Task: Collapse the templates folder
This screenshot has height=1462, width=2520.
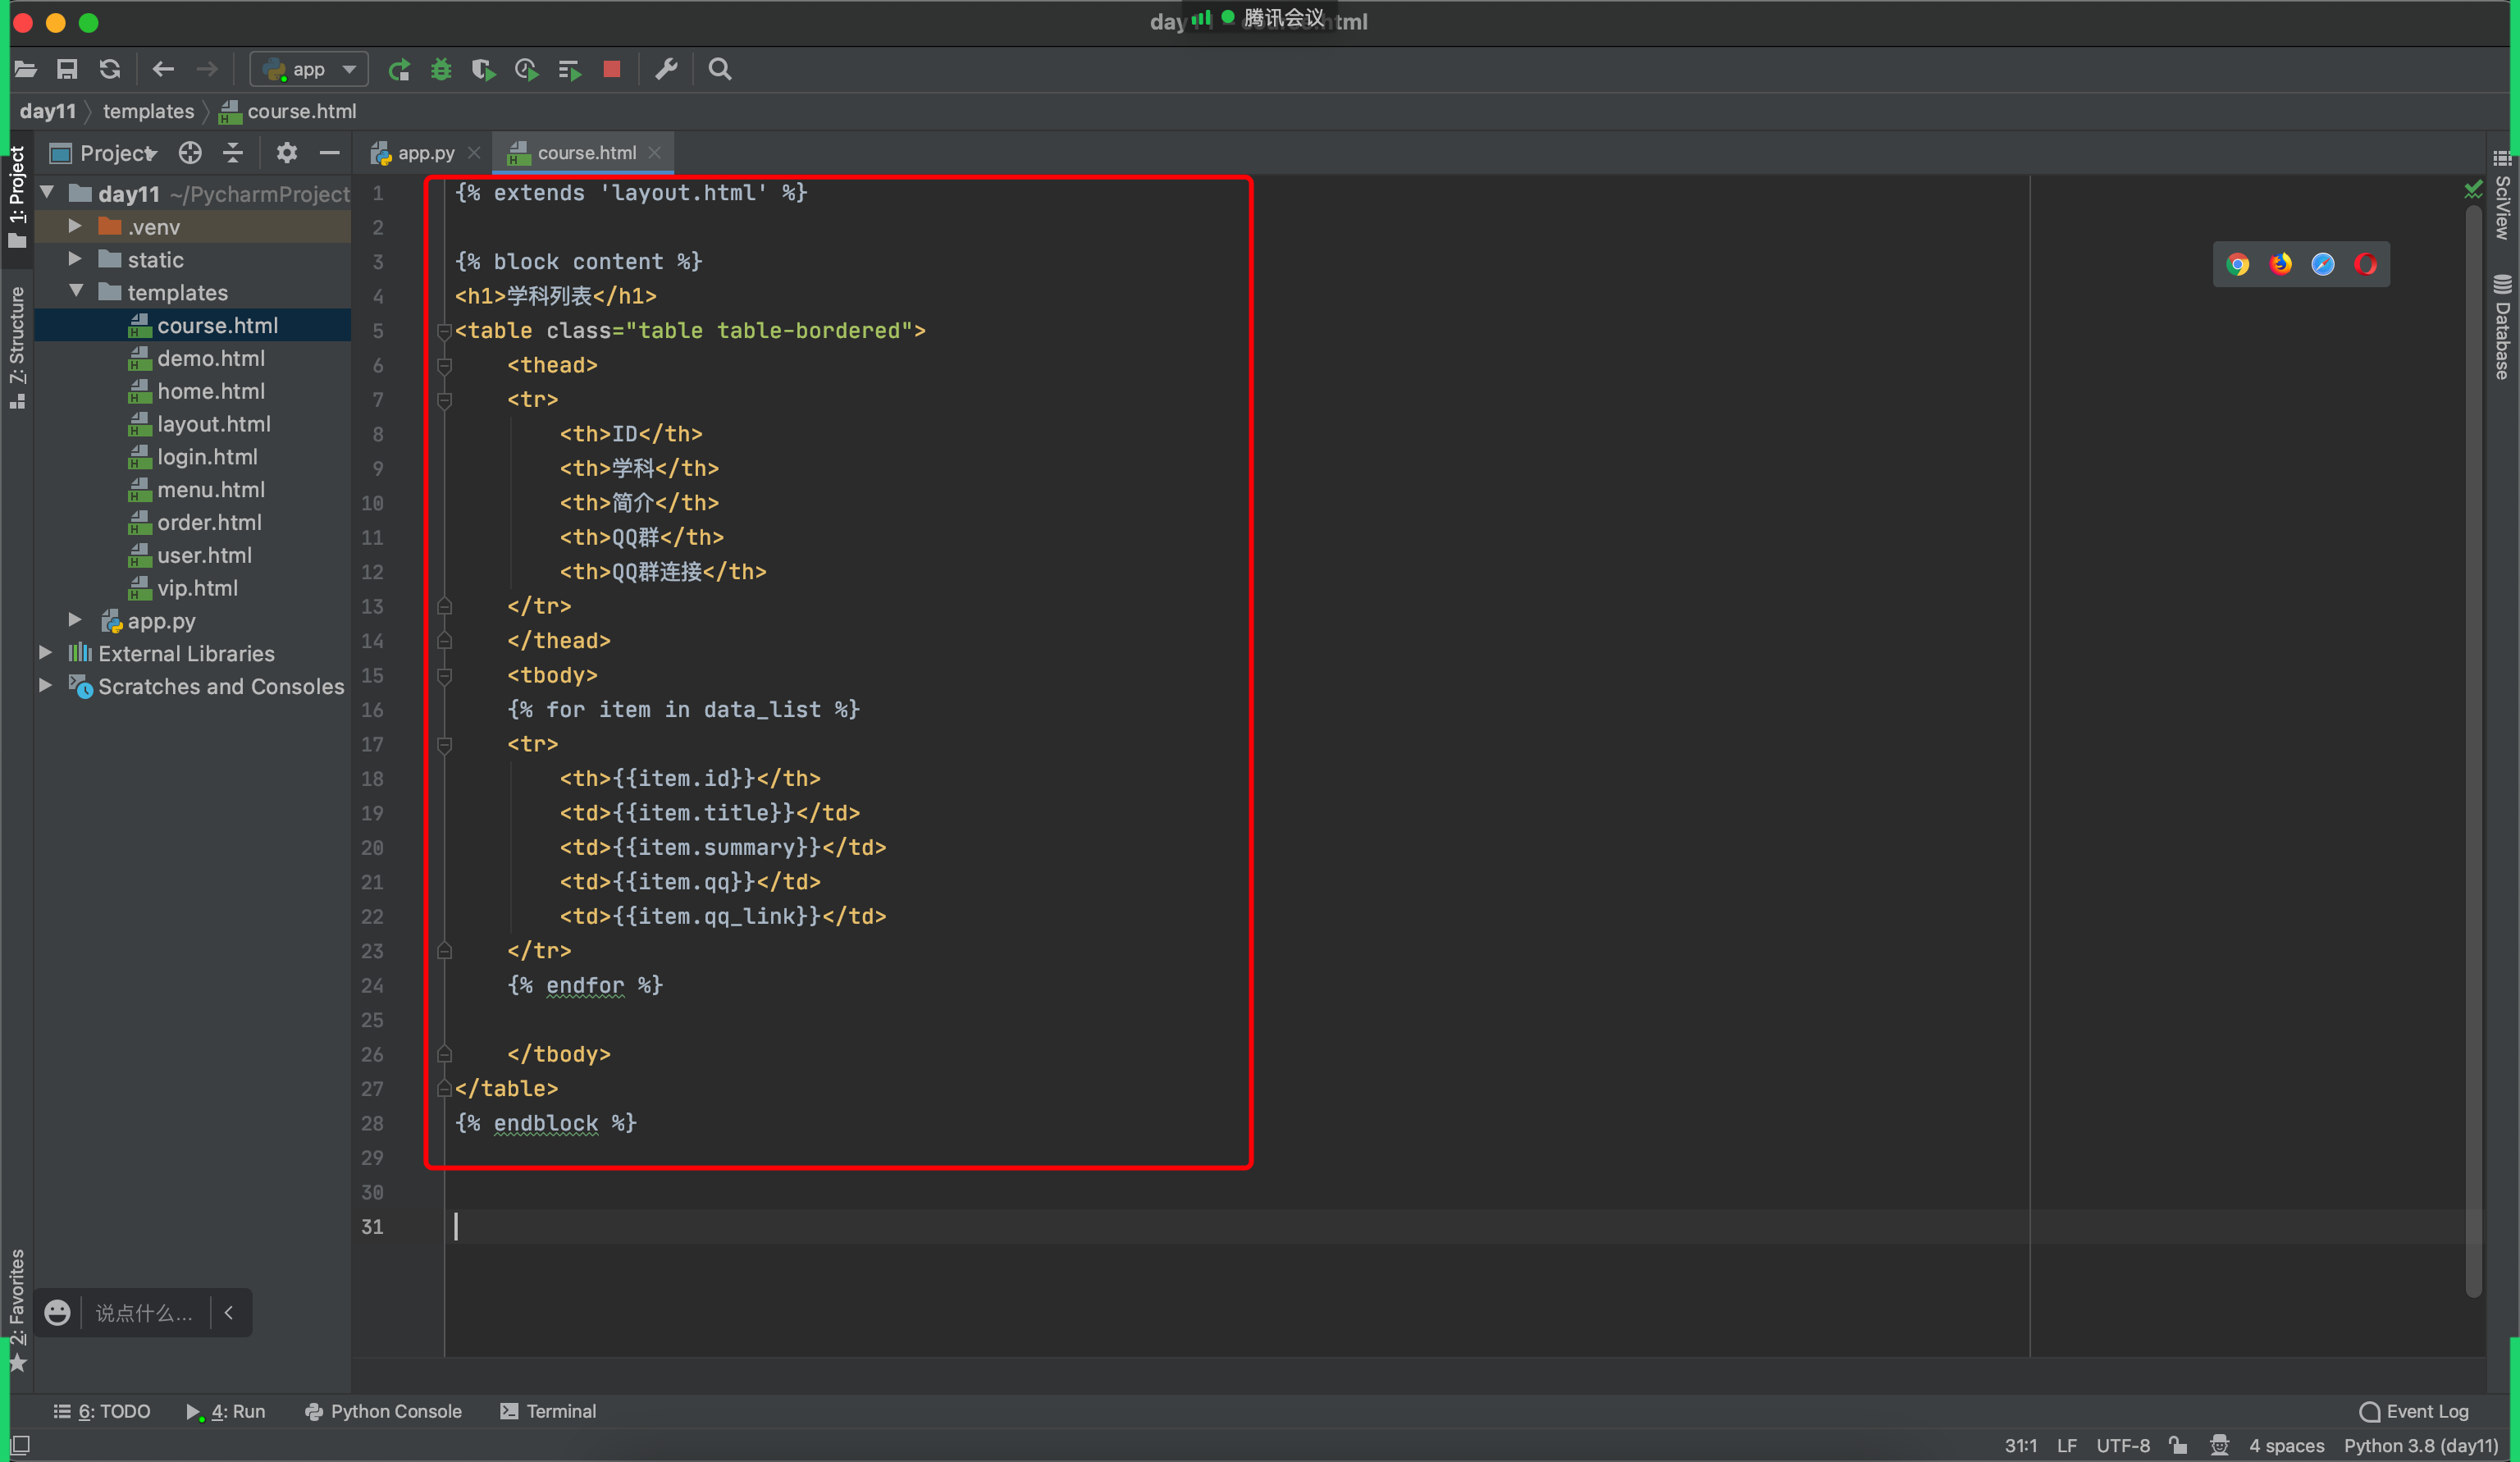Action: (x=76, y=291)
